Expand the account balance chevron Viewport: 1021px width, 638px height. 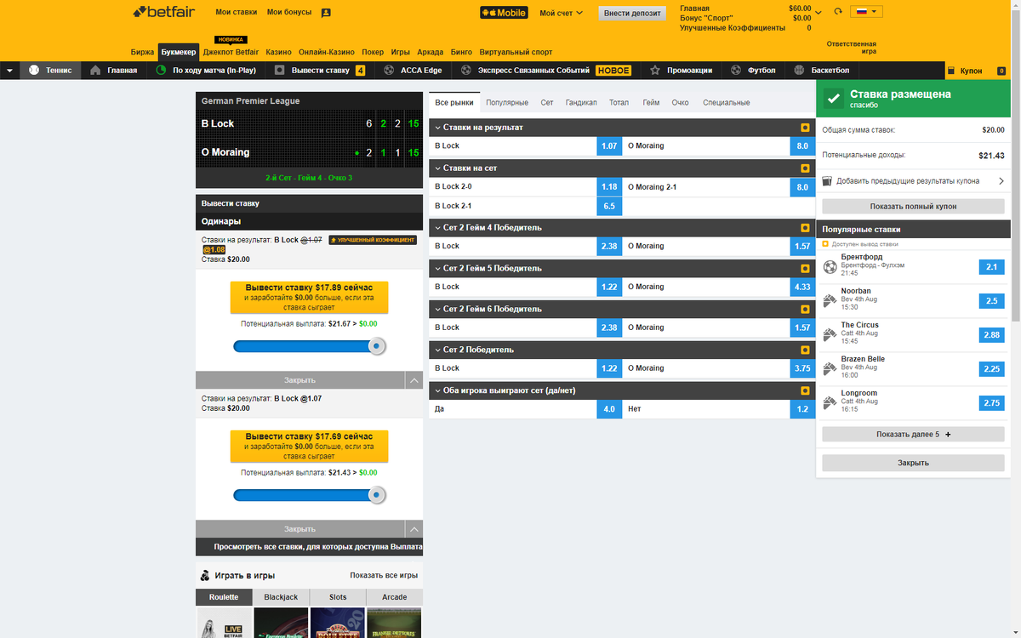[x=819, y=13]
